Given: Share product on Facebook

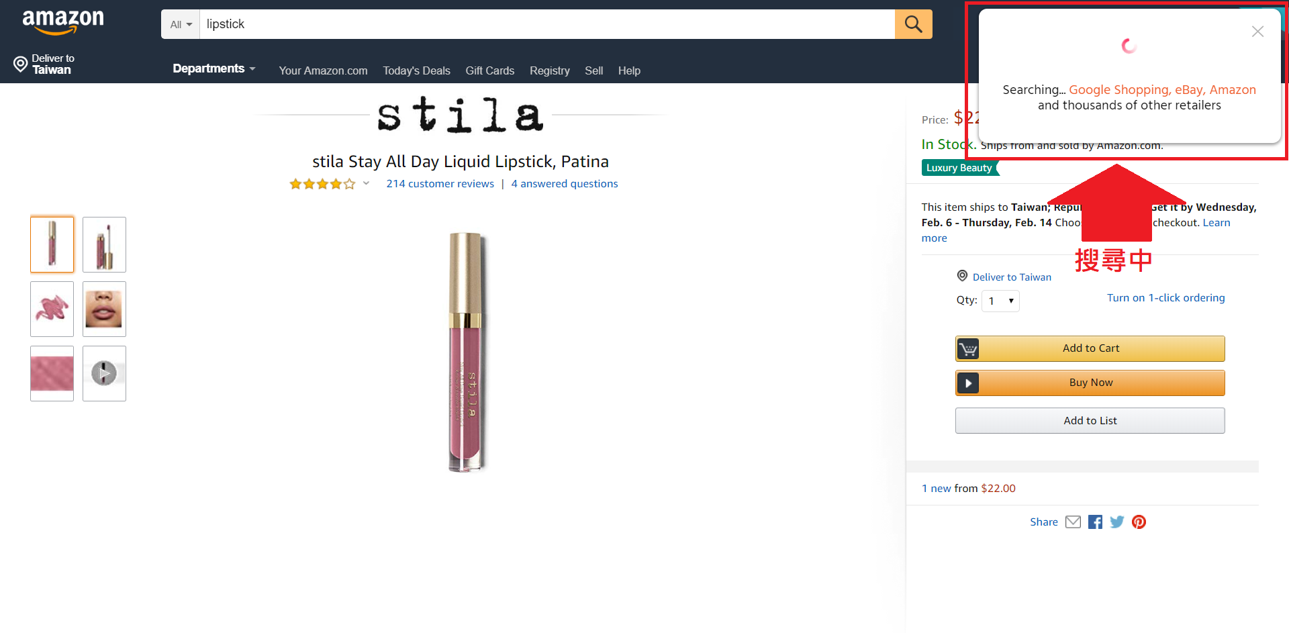Looking at the screenshot, I should pyautogui.click(x=1095, y=522).
